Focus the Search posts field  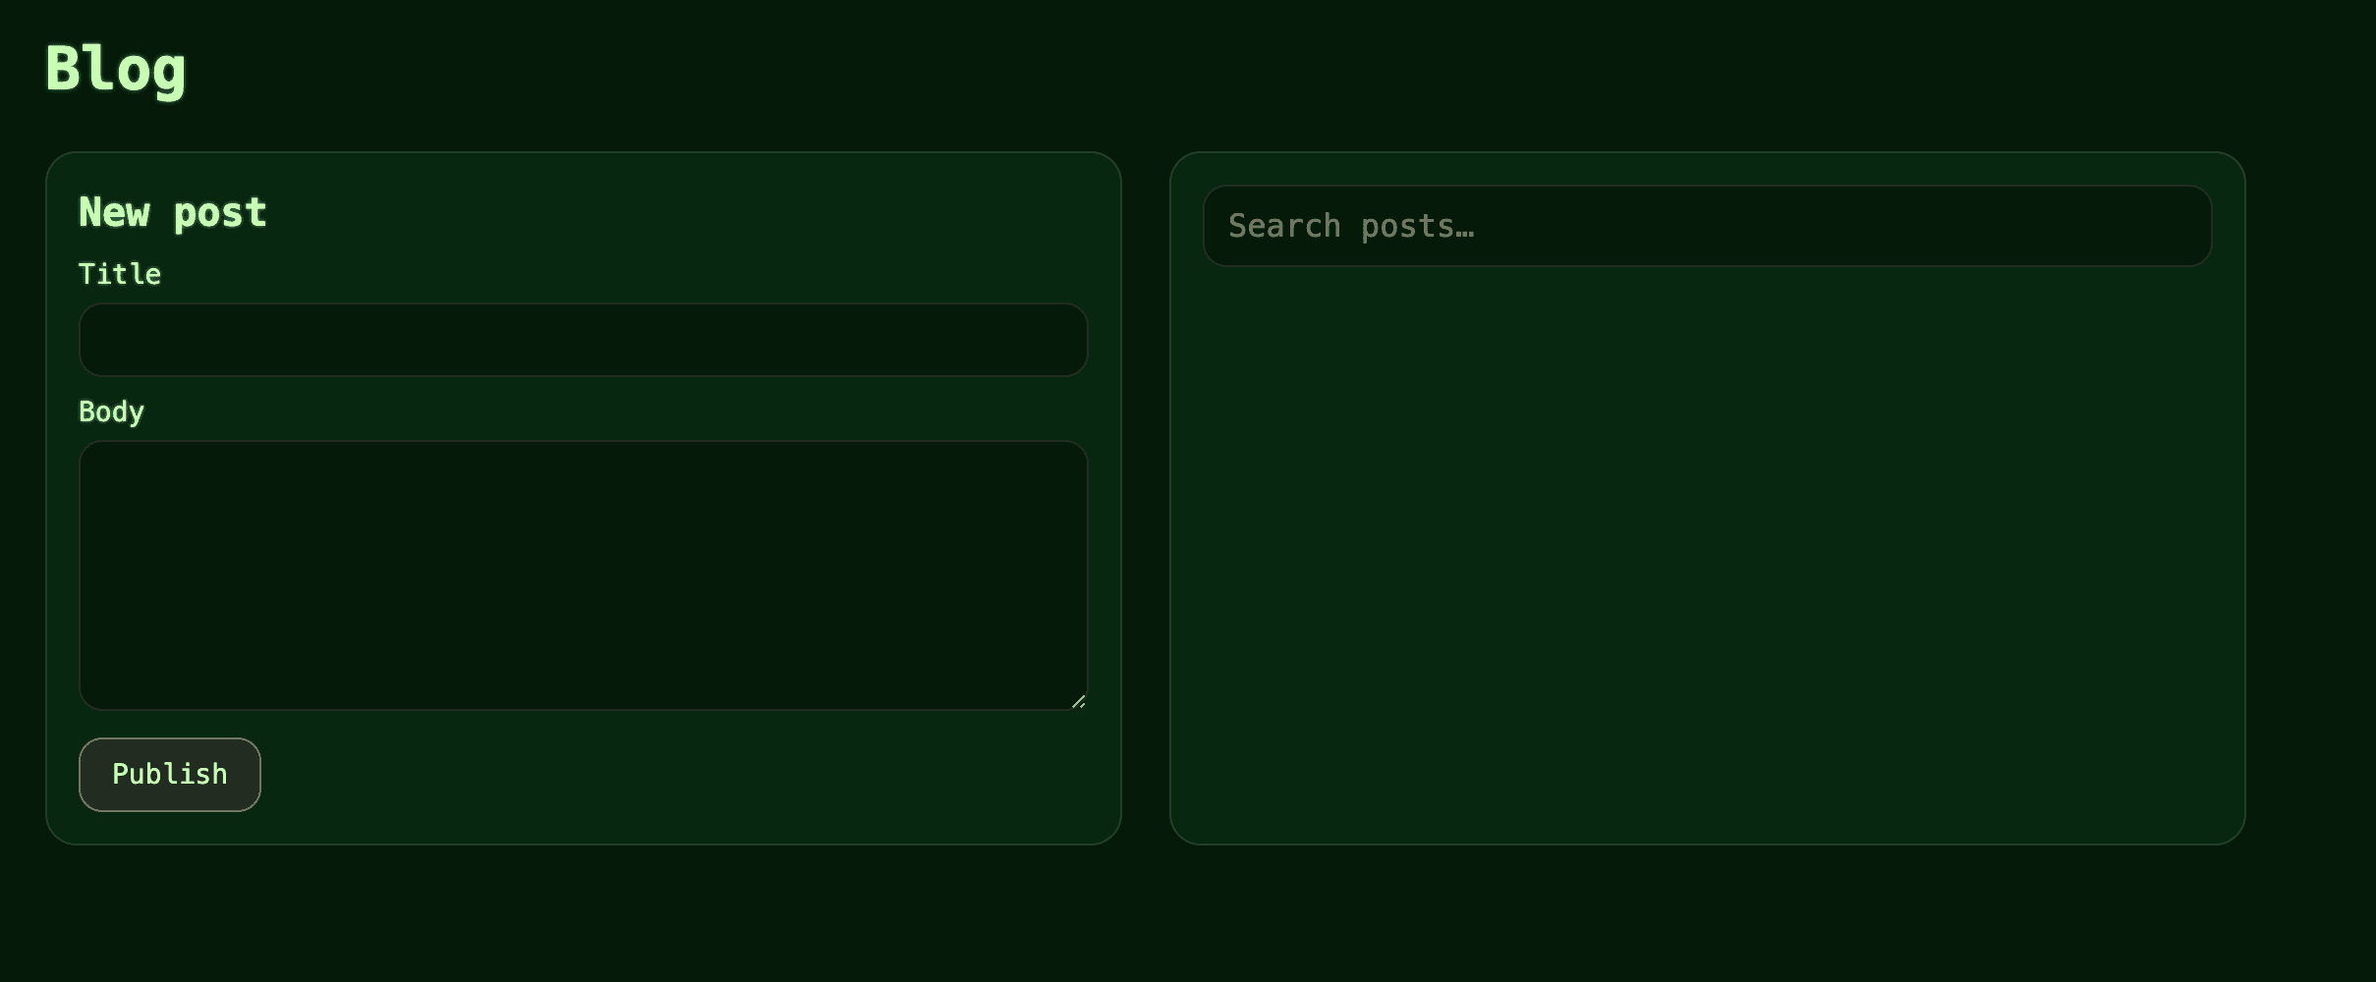click(x=1708, y=226)
